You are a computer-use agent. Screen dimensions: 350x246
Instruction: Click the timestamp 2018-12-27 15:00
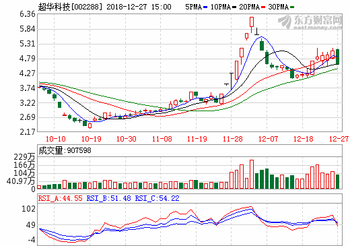pyautogui.click(x=139, y=7)
